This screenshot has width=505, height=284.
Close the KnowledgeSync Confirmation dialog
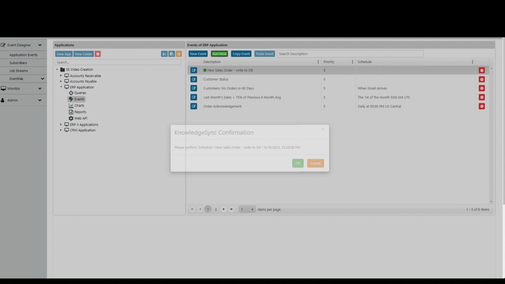[323, 129]
